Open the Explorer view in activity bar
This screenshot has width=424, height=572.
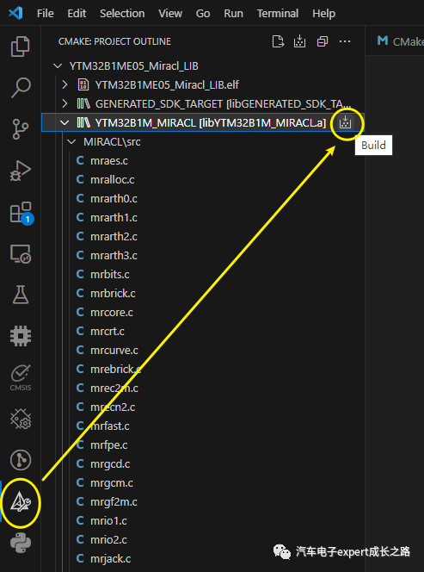(21, 47)
